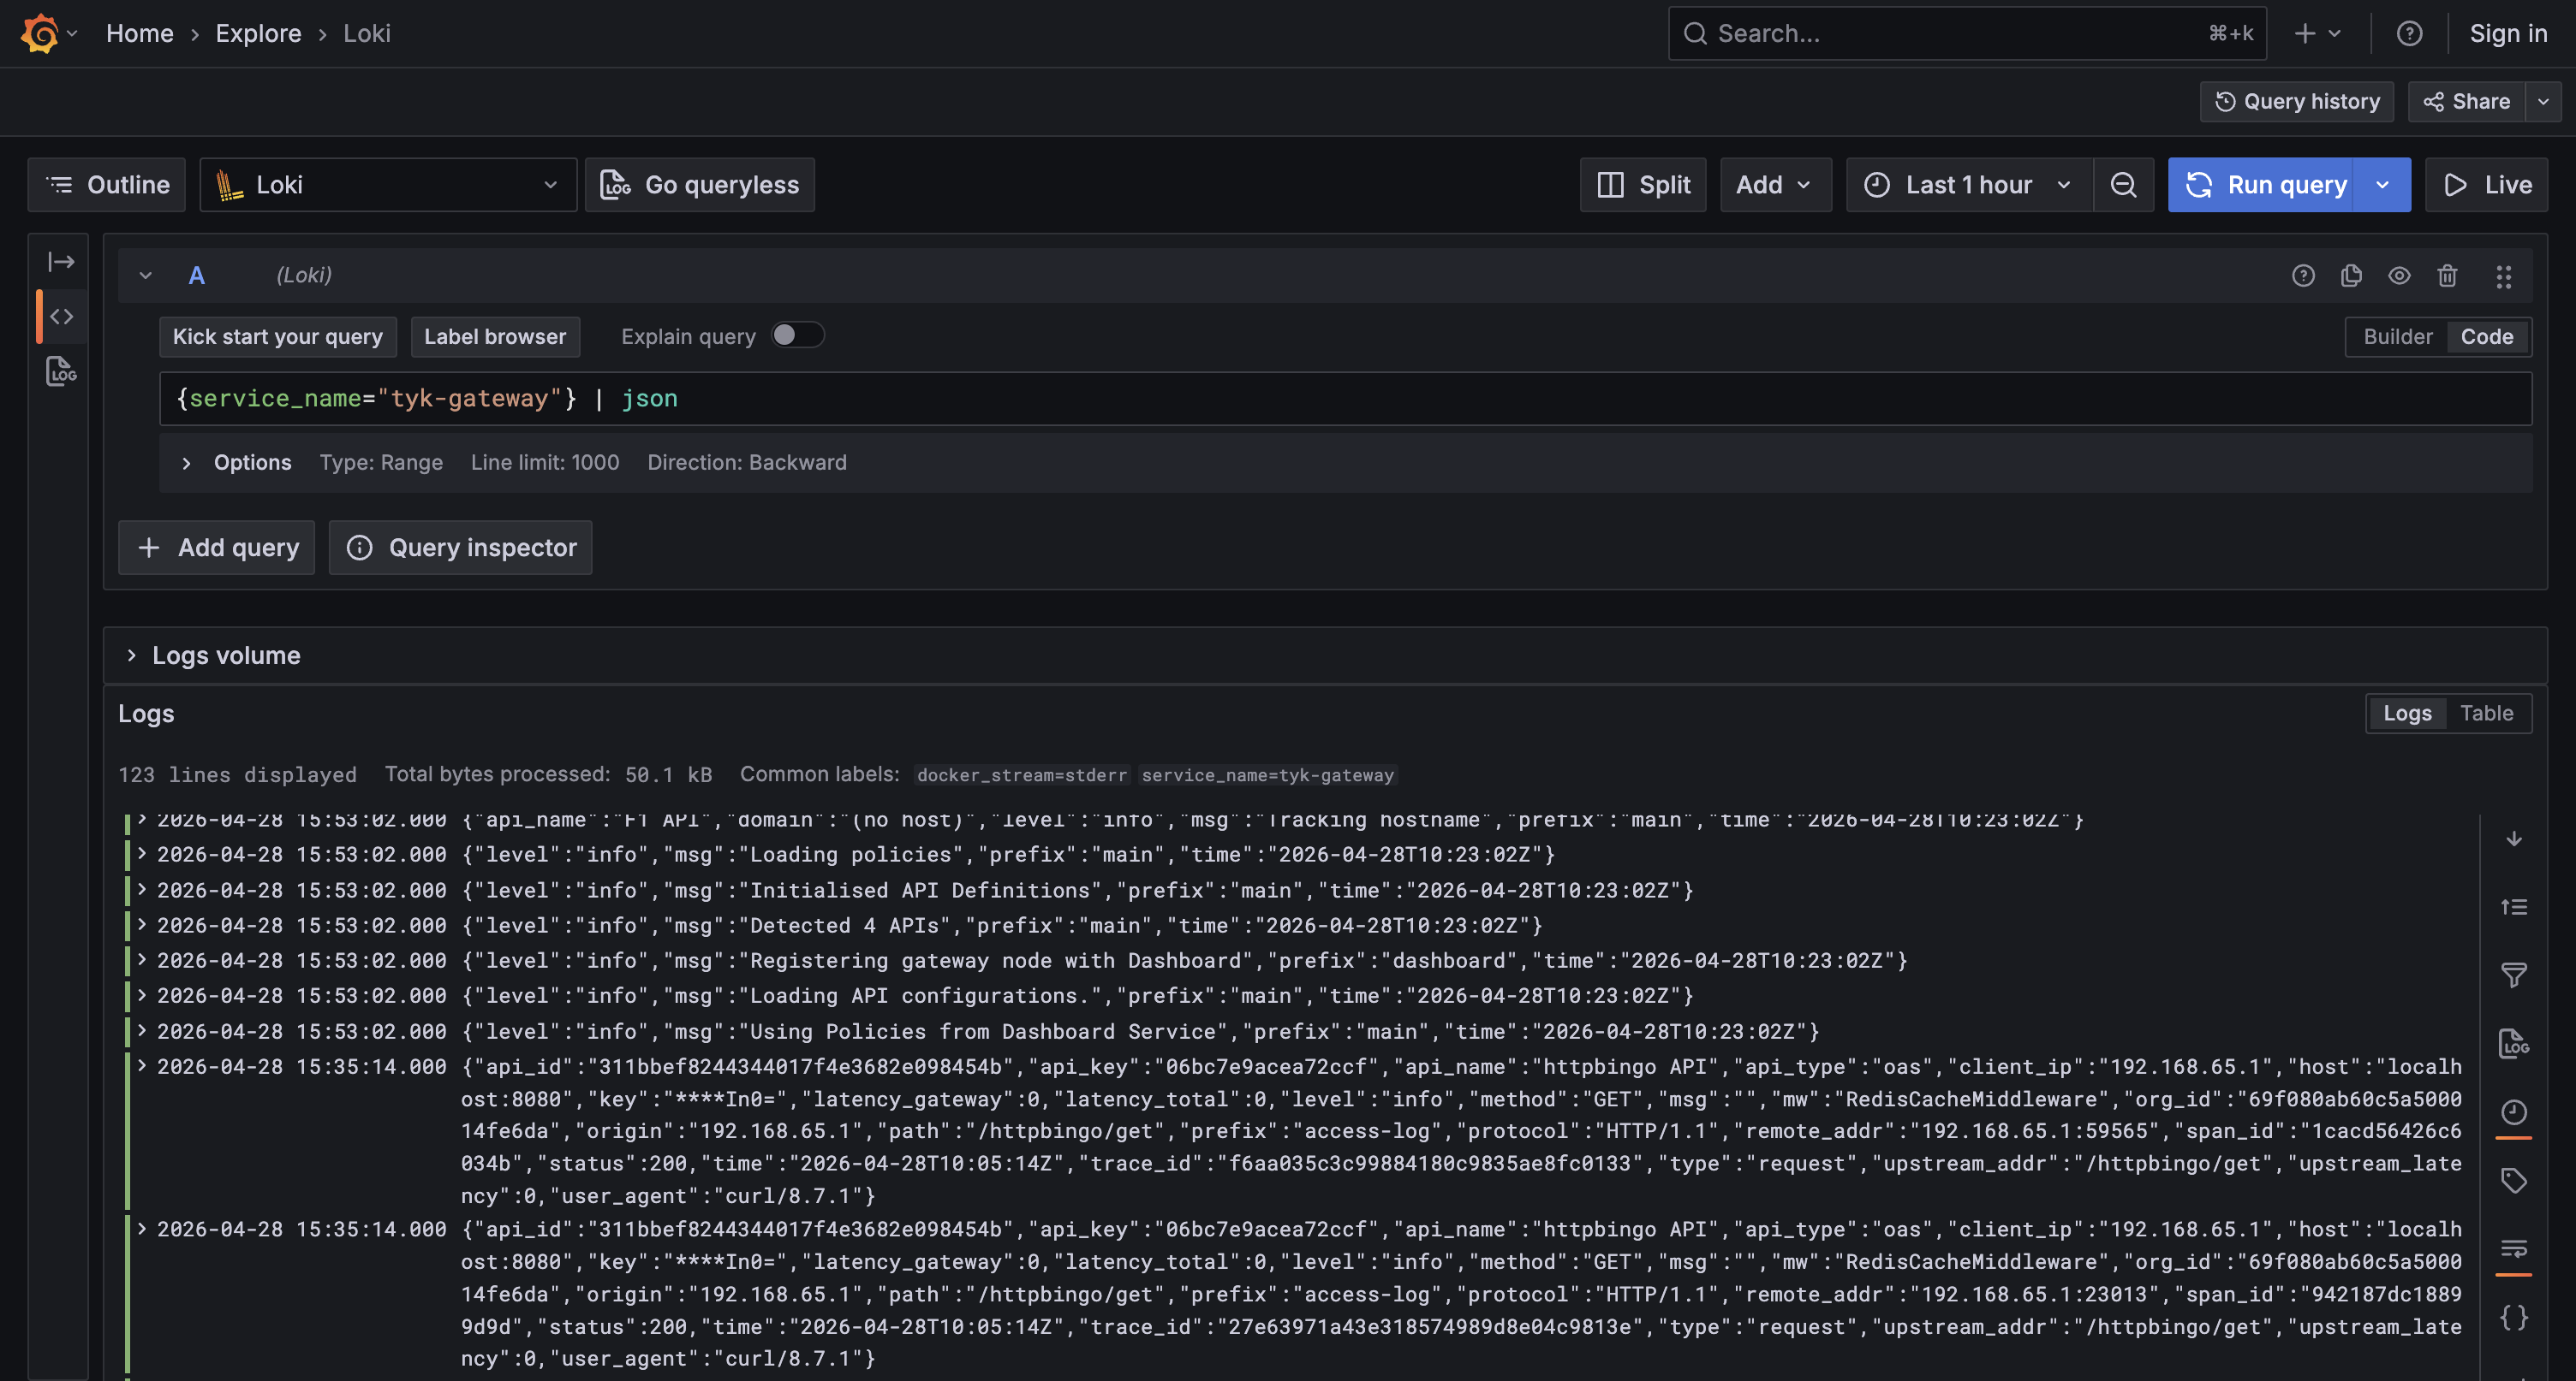Change log sort order using the sort icon
Image resolution: width=2576 pixels, height=1381 pixels.
[x=2513, y=907]
